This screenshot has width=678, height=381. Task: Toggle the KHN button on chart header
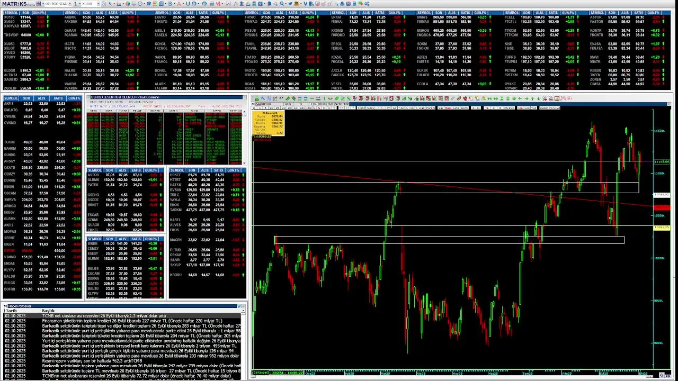(323, 104)
